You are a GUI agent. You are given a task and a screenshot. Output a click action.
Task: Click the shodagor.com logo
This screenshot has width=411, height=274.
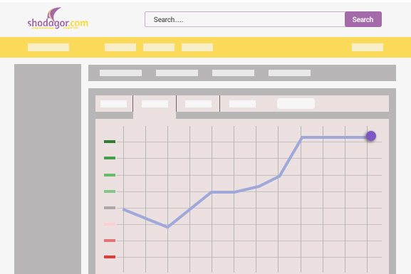pyautogui.click(x=58, y=19)
